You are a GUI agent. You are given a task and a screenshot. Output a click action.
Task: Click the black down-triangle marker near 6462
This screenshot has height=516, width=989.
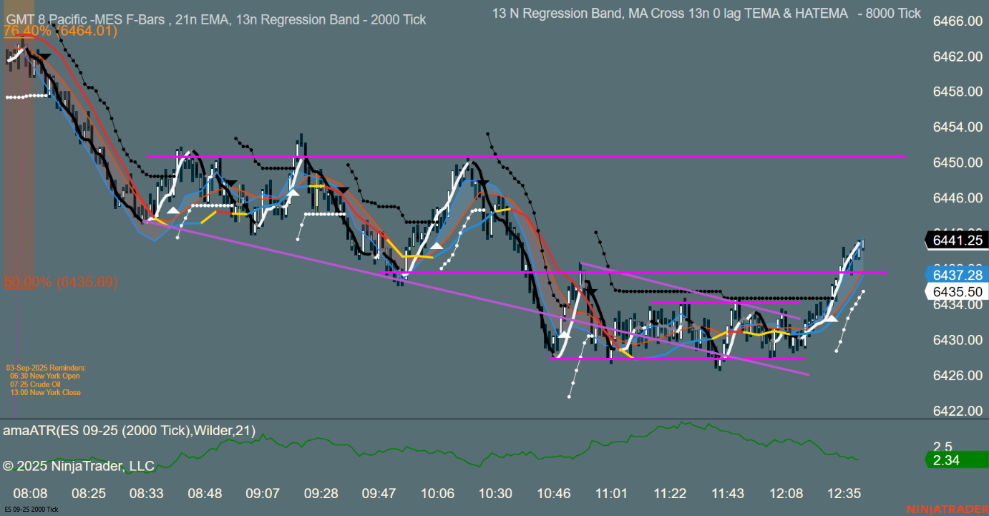[x=44, y=56]
